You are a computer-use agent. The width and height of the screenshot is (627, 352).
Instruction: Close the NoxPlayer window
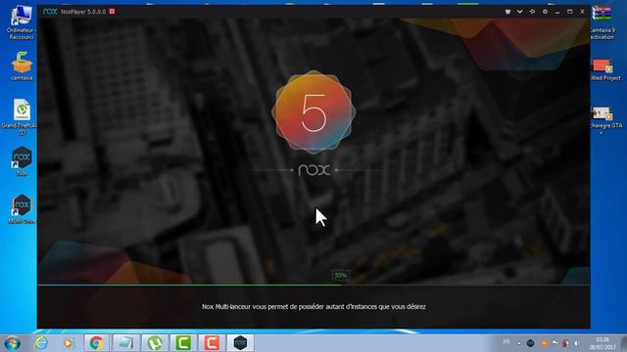point(582,12)
